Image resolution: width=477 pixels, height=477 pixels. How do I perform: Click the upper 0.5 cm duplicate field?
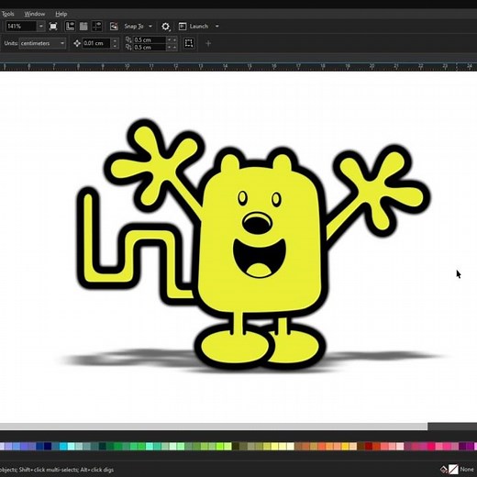tap(150, 39)
